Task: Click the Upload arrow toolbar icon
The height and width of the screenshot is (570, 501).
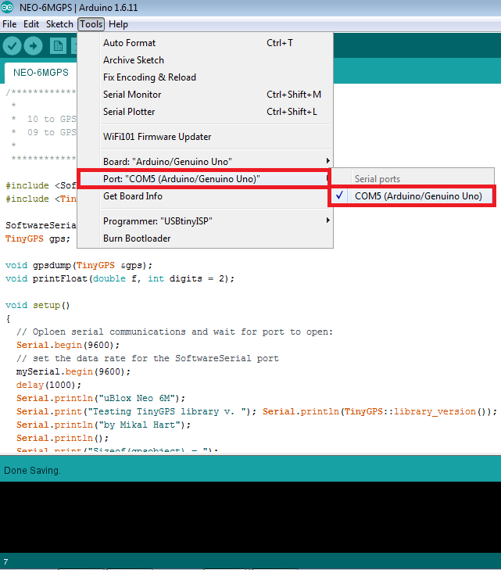Action: (x=33, y=46)
